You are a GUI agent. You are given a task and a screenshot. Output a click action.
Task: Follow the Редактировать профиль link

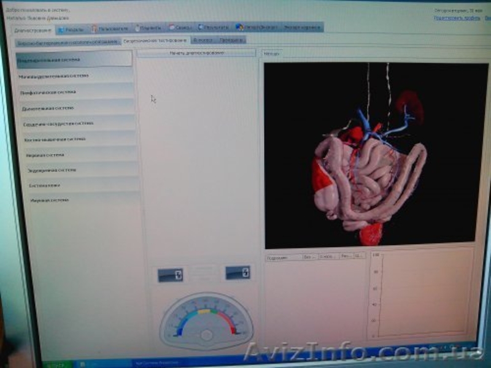[455, 18]
